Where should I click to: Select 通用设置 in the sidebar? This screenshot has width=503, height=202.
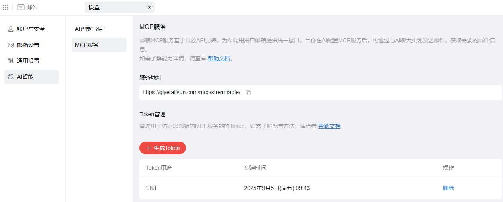28,61
